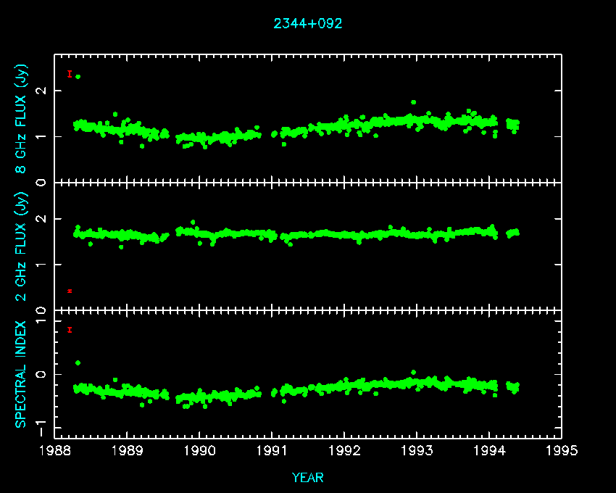Select the outlier point above 2 Jy at 8 GHz
The image size is (616, 493).
[78, 76]
